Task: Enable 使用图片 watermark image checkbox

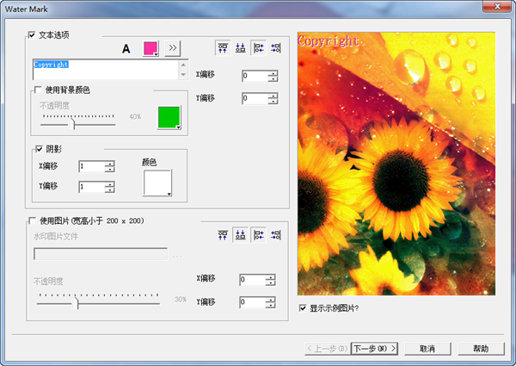Action: pyautogui.click(x=33, y=220)
